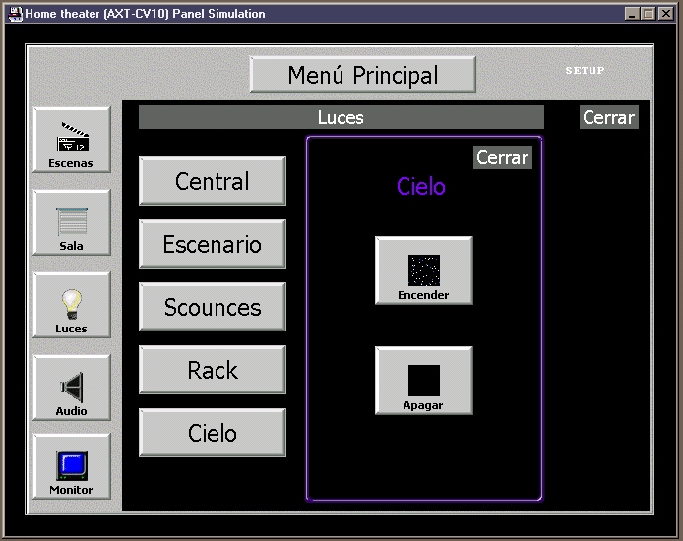
Task: Select the Sala blinds icon
Action: point(72,223)
